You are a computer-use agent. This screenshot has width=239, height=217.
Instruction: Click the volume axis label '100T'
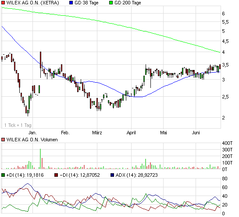(x=227, y=163)
